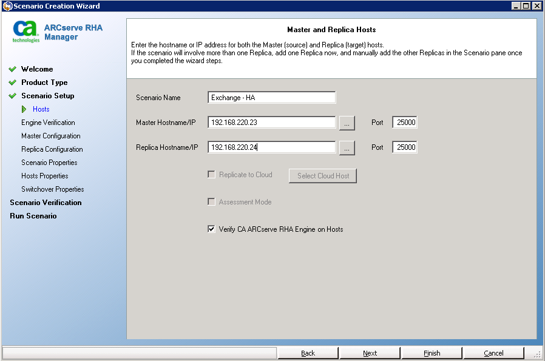Click the Back button
The image size is (545, 361).
[x=308, y=353]
